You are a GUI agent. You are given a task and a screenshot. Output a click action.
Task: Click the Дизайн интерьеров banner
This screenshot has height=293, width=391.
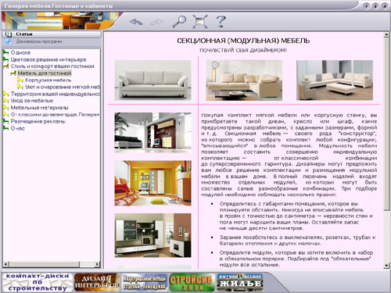[97, 282]
